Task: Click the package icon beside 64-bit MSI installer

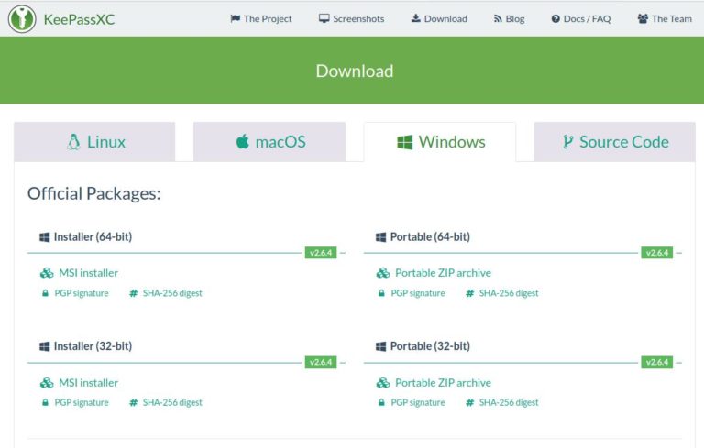Action: pos(47,273)
